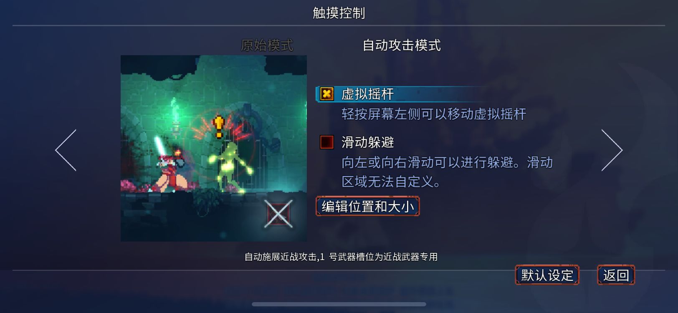The width and height of the screenshot is (678, 313).
Task: Select the 虚拟摇杆 option label
Action: [x=368, y=94]
